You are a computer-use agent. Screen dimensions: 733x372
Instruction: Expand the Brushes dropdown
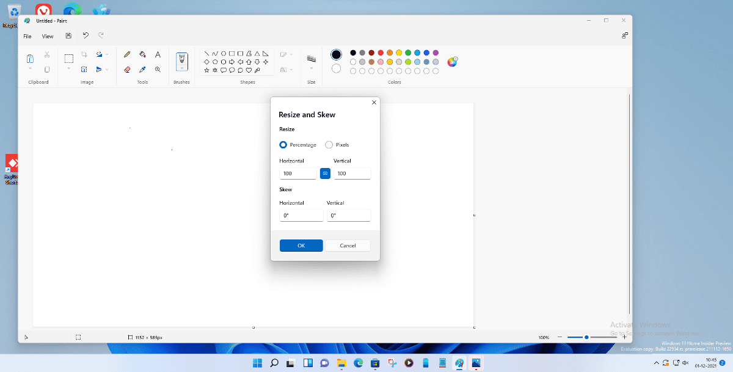[181, 68]
